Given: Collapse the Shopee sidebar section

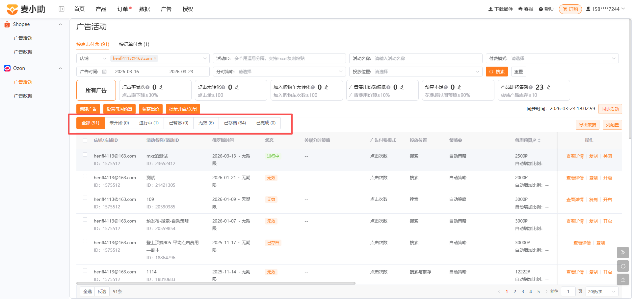Looking at the screenshot, I should pos(60,24).
